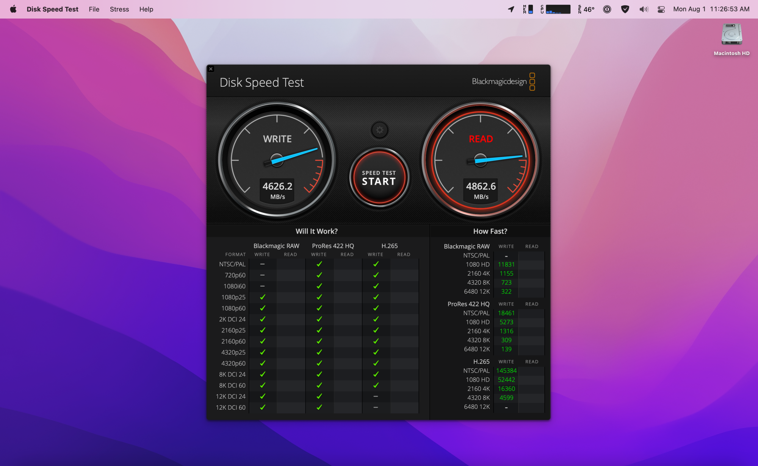Open the 1Password menu bar icon

pos(607,9)
